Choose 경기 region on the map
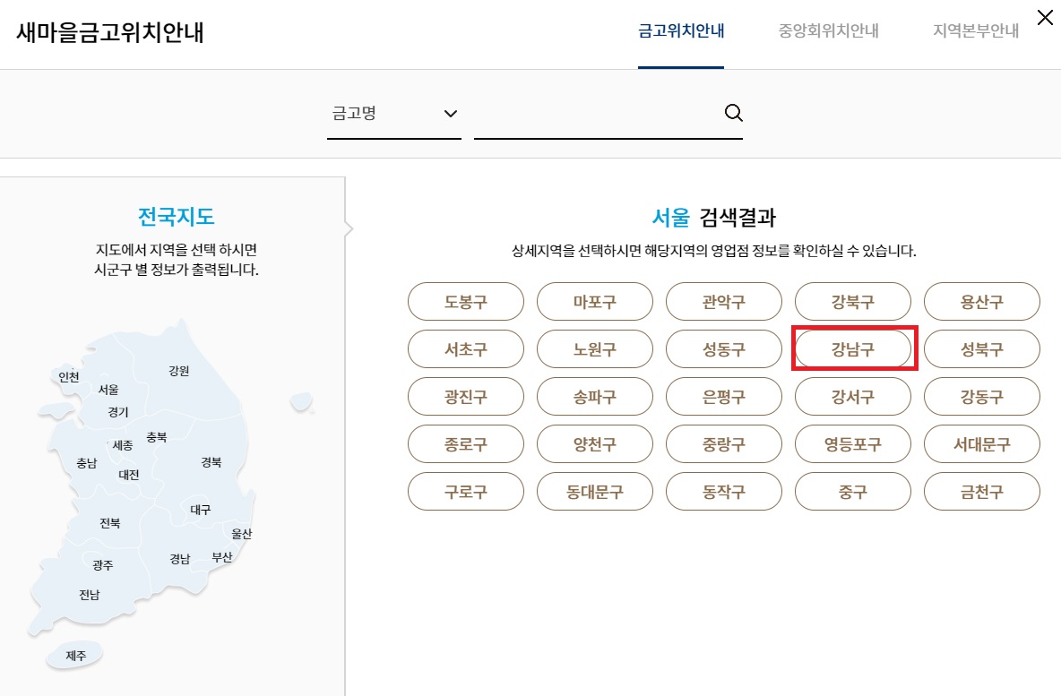 point(118,412)
